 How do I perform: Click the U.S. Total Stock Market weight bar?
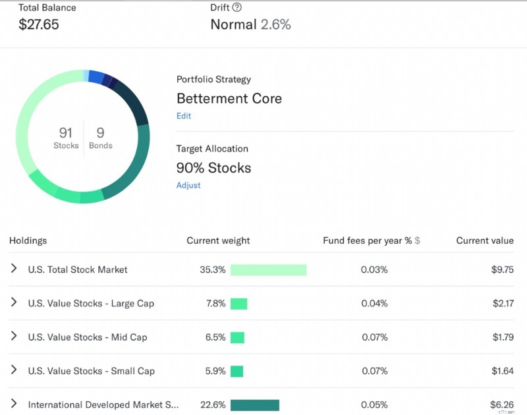[268, 270]
